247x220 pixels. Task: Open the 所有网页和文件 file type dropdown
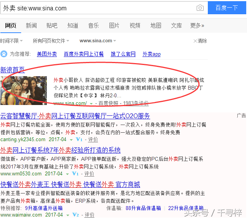point(51,41)
